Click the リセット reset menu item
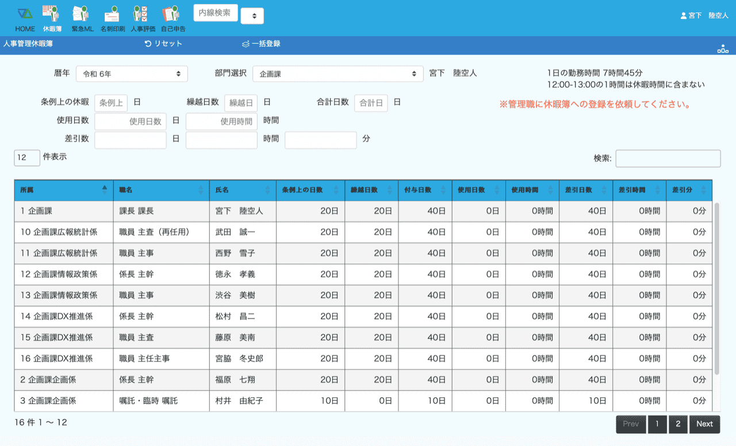 pyautogui.click(x=163, y=44)
